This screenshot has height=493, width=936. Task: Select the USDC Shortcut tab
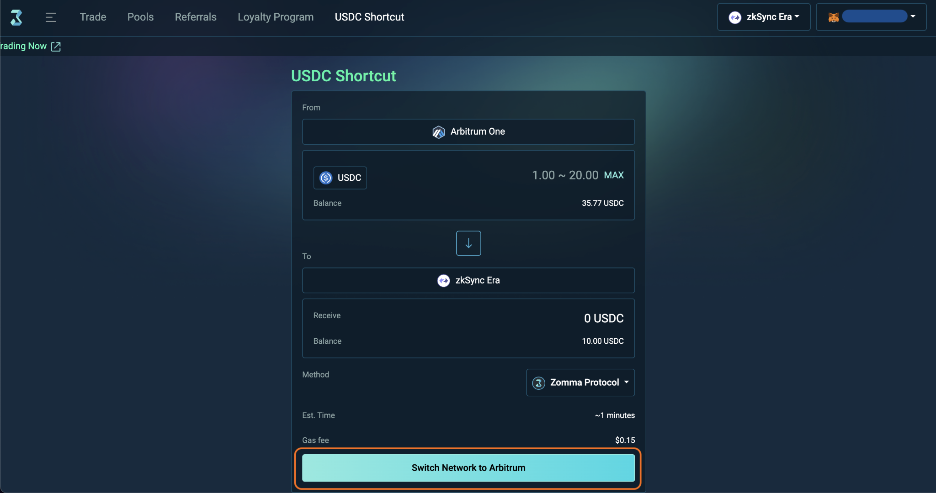369,17
